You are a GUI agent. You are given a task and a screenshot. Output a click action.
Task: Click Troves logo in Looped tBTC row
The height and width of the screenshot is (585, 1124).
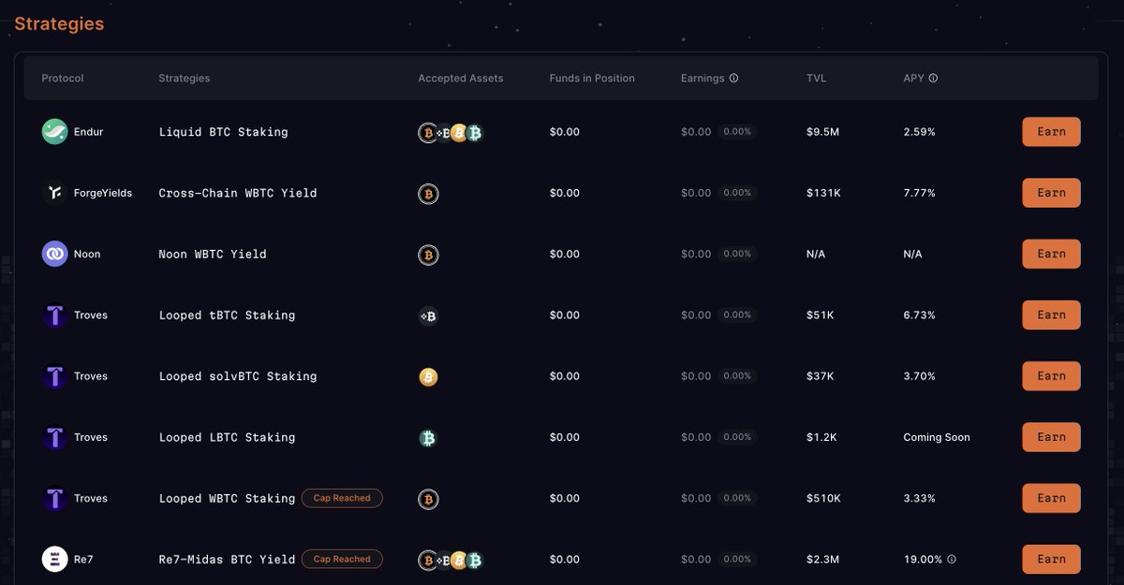55,315
